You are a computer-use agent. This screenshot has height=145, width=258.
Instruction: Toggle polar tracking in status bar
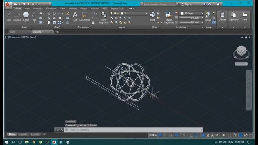pyautogui.click(x=177, y=135)
